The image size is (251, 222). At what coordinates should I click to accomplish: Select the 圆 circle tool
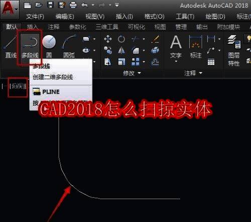coord(49,47)
